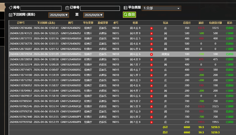Click the 查询 search button
The width and height of the screenshot is (236, 135).
click(x=129, y=15)
